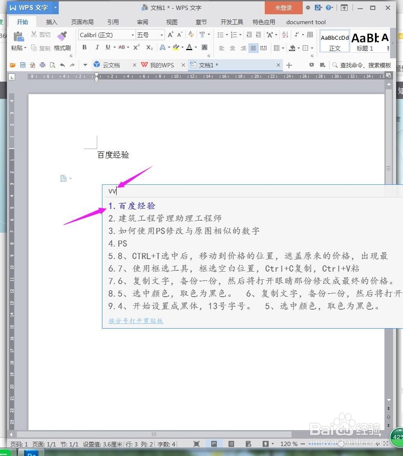Click the Print icon on quick access bar
This screenshot has width=403, height=456.
(42, 65)
